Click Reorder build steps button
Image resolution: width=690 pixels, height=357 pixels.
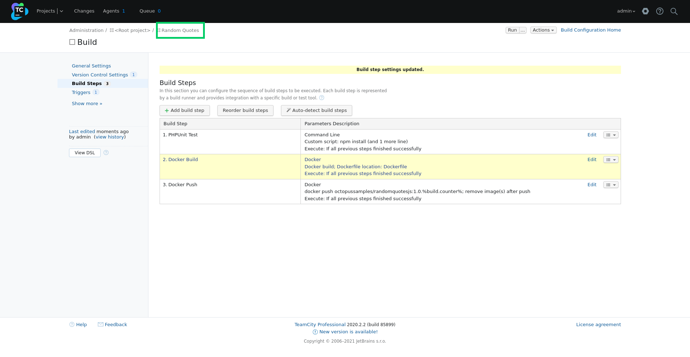click(x=245, y=111)
